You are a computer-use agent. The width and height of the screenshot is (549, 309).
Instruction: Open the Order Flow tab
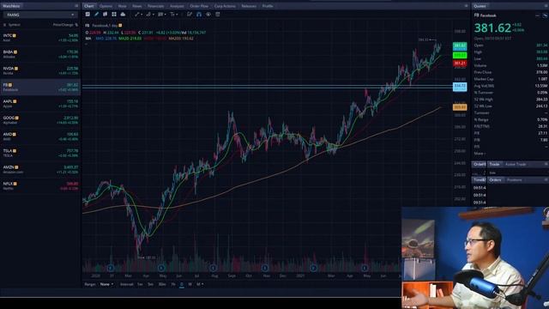199,6
